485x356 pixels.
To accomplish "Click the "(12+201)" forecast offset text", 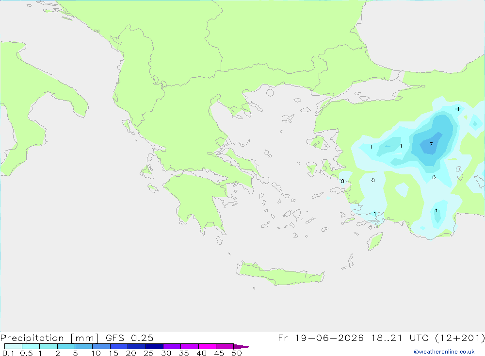I will pos(460,338).
